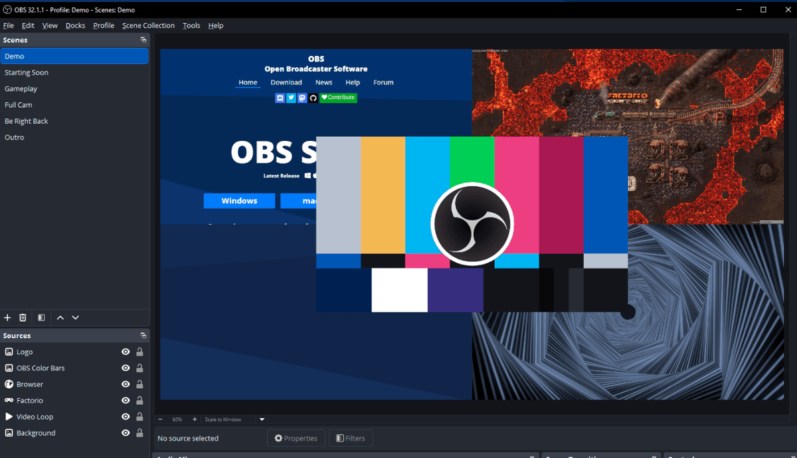Open the Tools menu
This screenshot has width=797, height=458.
pos(191,25)
